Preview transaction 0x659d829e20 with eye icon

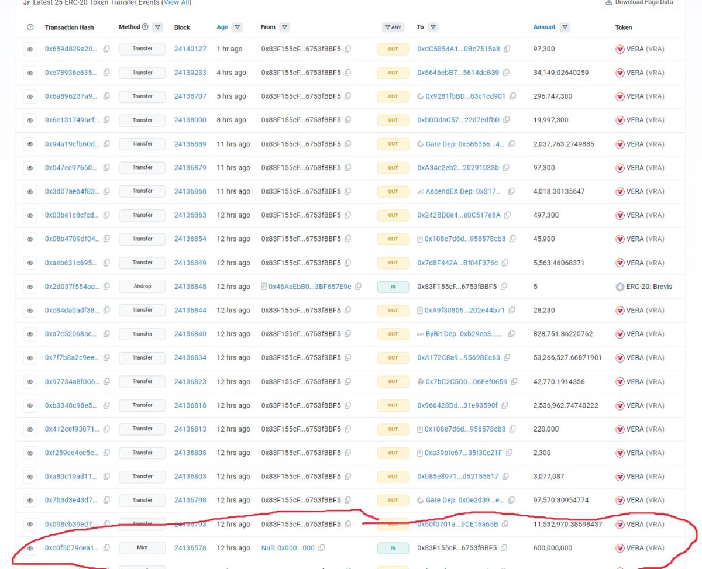(x=30, y=49)
